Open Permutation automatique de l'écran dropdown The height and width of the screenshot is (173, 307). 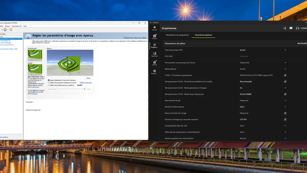285,63
